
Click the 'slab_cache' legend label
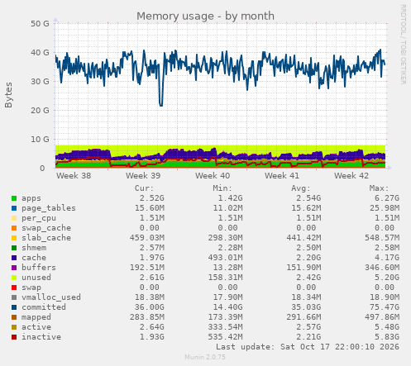tap(46, 238)
